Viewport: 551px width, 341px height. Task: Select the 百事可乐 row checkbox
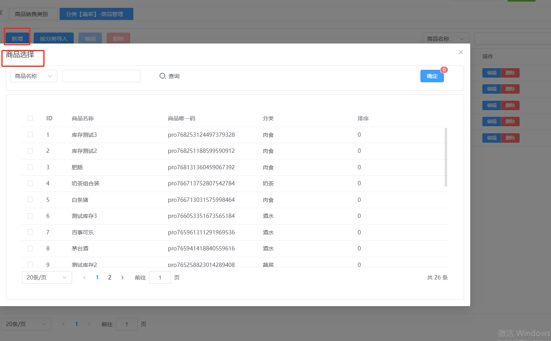(30, 232)
